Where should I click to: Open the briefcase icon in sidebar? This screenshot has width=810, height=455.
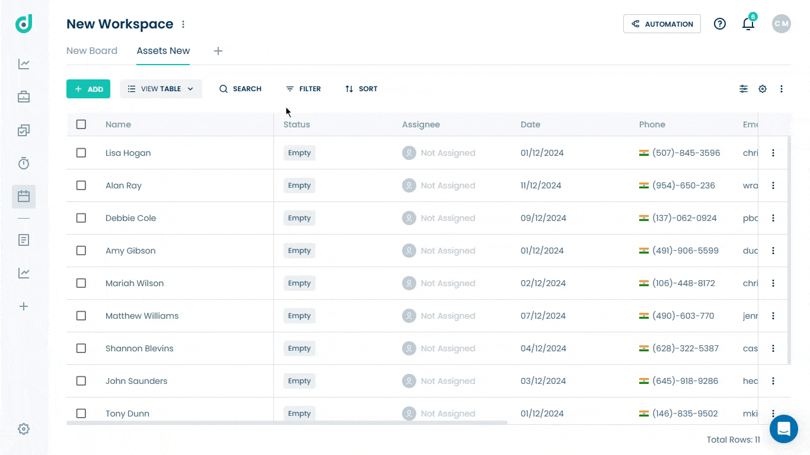tap(24, 97)
